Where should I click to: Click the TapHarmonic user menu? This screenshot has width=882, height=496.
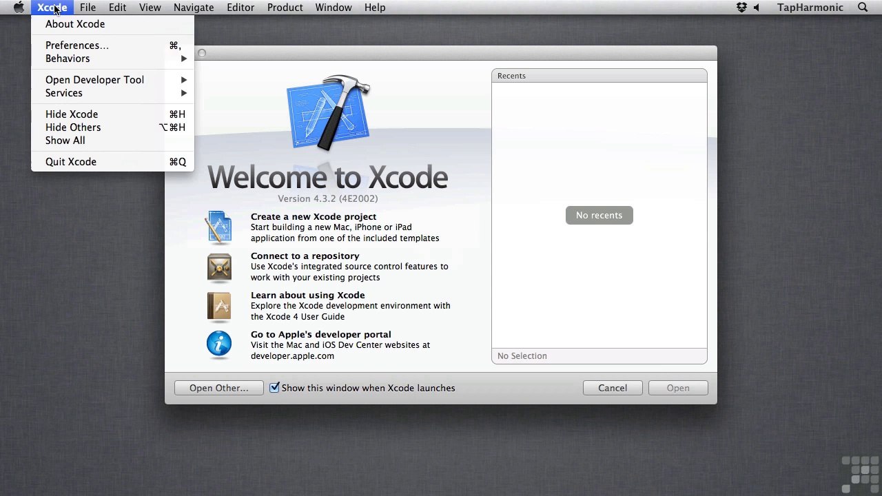click(x=810, y=8)
